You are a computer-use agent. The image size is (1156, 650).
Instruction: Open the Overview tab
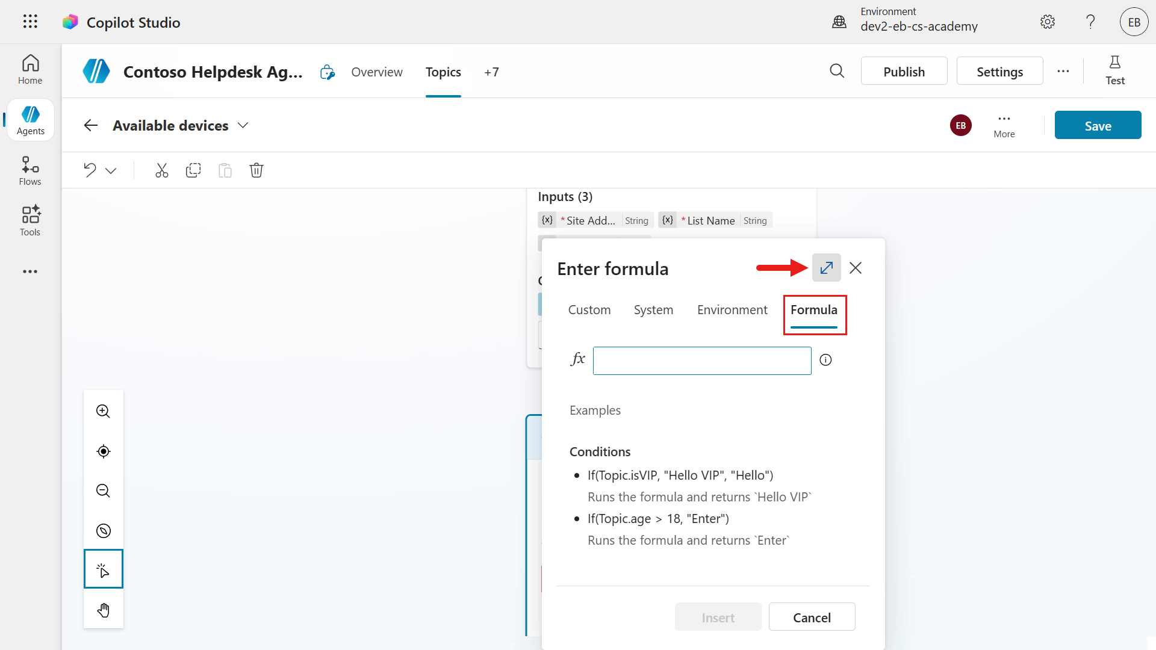click(377, 72)
